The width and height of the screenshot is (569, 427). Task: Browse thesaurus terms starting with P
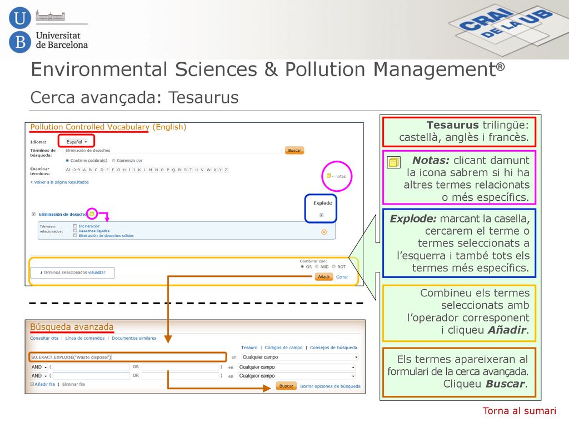(x=168, y=170)
